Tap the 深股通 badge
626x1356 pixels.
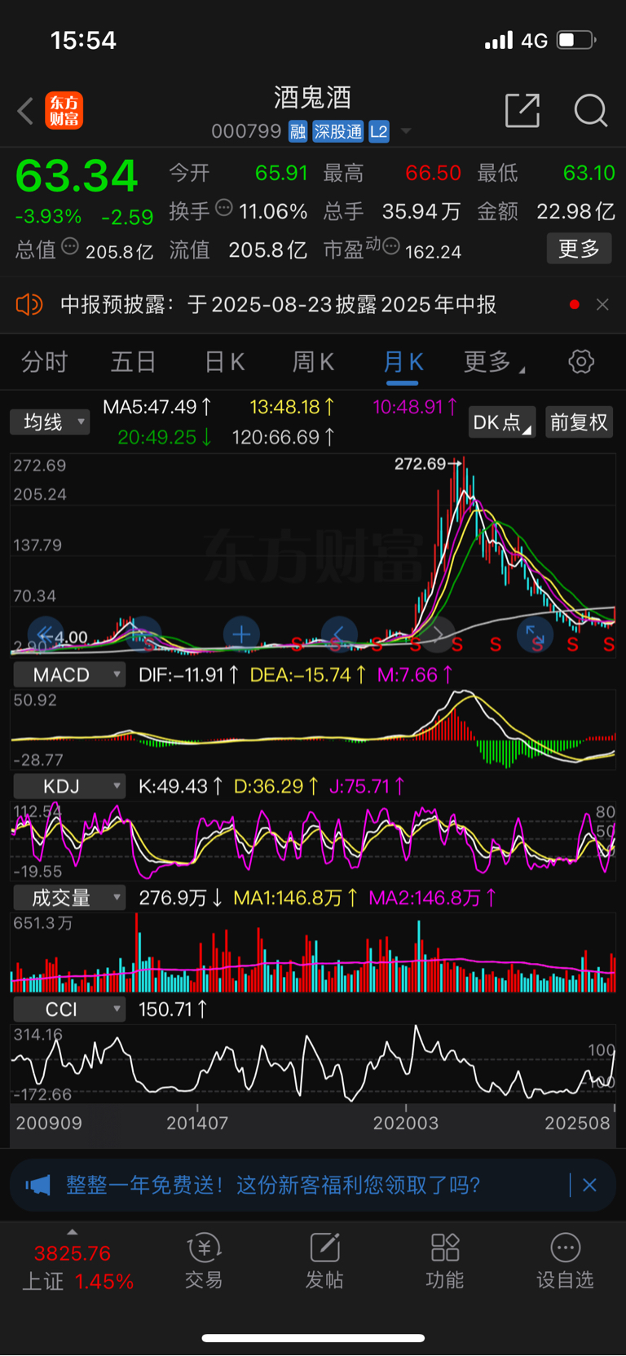tap(338, 131)
